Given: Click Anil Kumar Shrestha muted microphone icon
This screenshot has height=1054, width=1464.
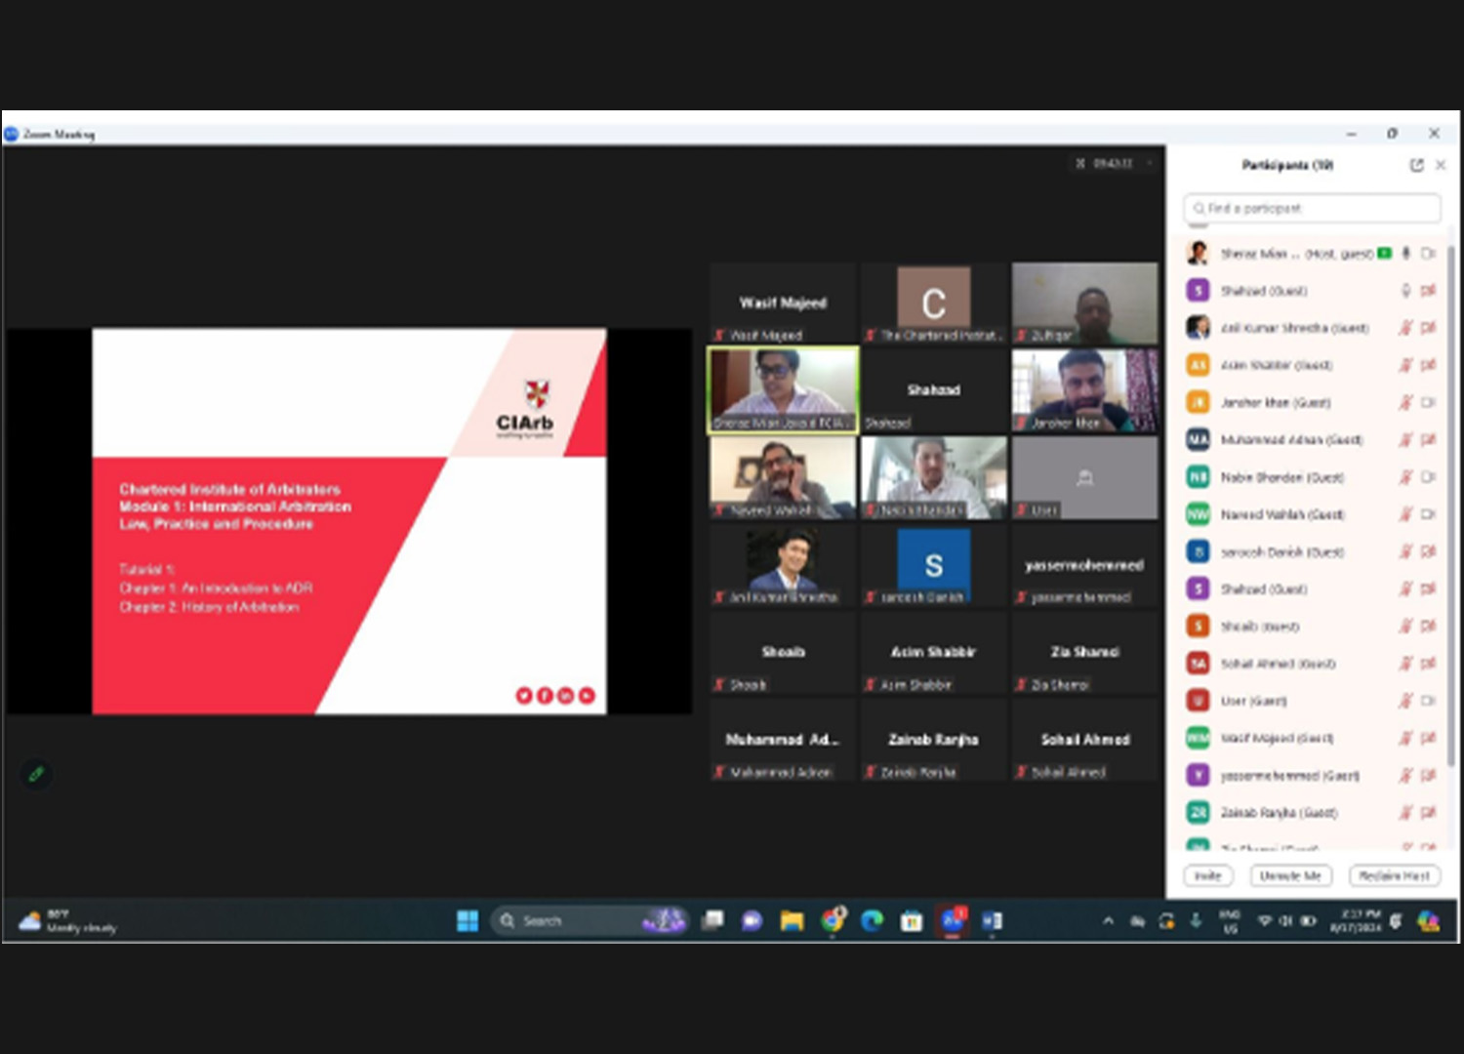Looking at the screenshot, I should pos(1405,328).
